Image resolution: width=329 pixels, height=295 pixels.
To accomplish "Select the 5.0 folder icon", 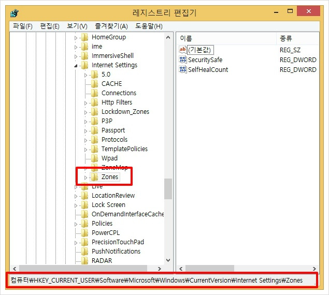I will [95, 75].
